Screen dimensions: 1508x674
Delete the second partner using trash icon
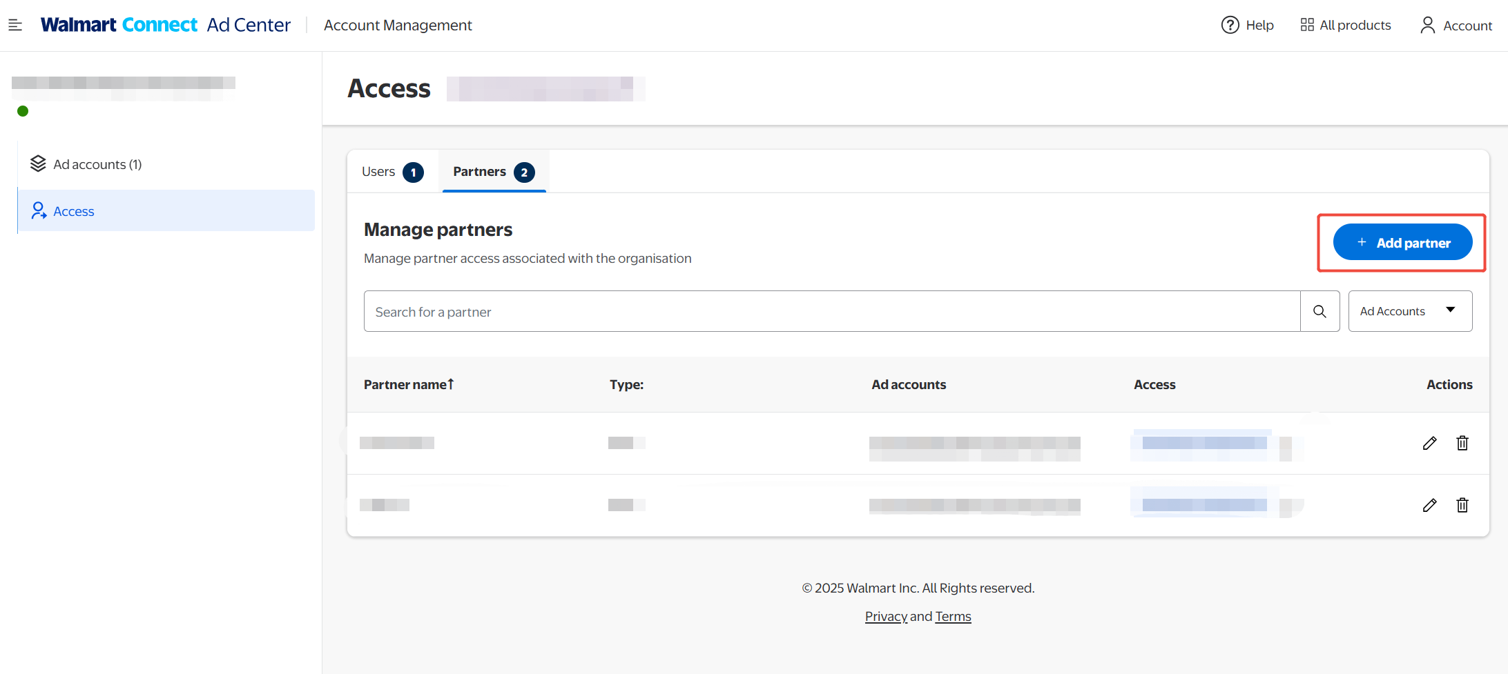tap(1462, 505)
